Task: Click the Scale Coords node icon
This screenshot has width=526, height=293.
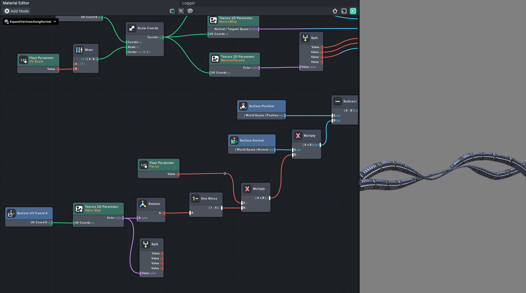Action: pyautogui.click(x=132, y=28)
